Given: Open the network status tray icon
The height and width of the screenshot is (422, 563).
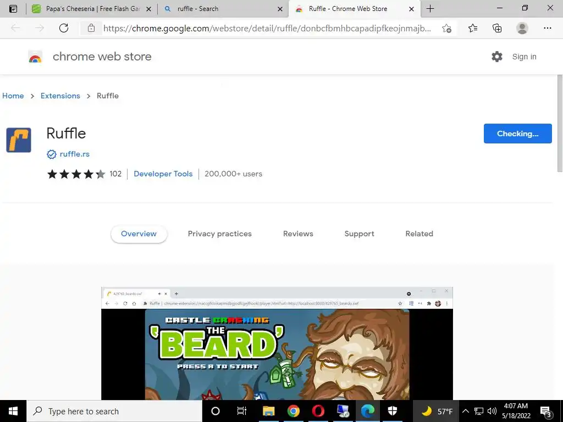Looking at the screenshot, I should [479, 411].
